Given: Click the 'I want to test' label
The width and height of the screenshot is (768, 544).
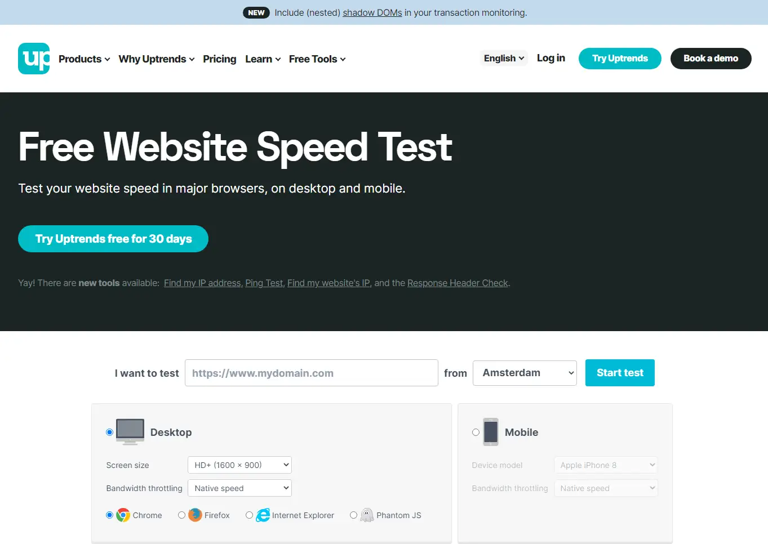Looking at the screenshot, I should (x=147, y=373).
